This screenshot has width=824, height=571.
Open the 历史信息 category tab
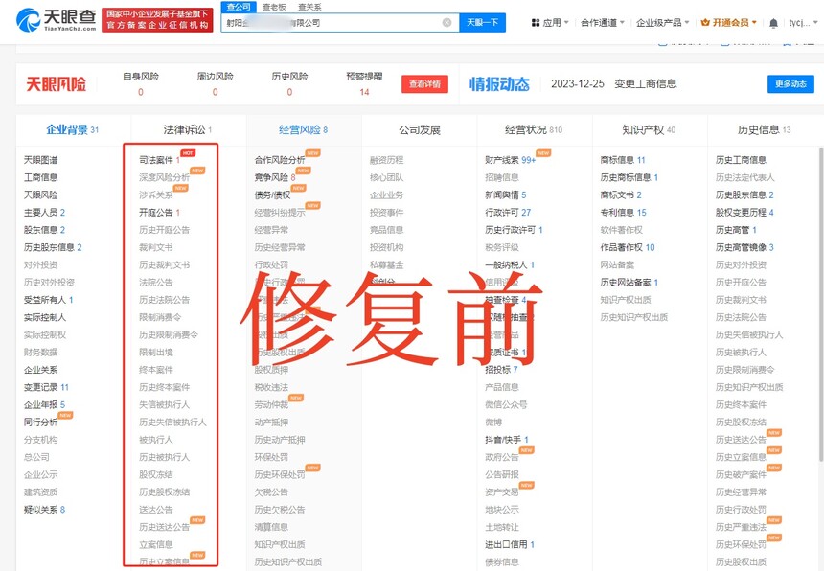[764, 129]
